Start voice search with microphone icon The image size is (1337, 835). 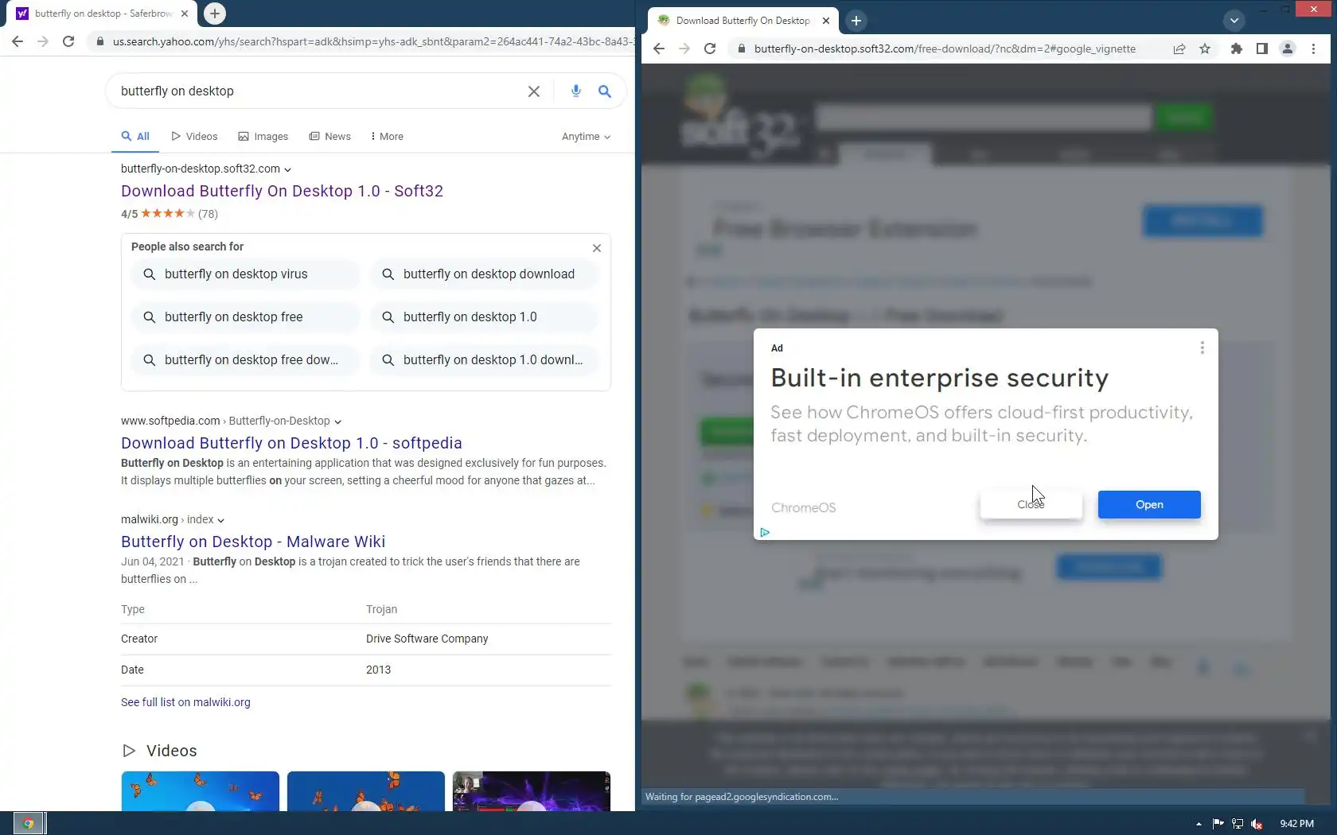pos(576,91)
